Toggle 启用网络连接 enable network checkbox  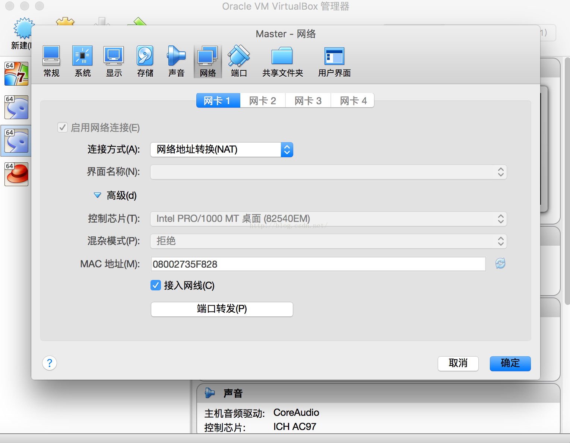pos(62,127)
